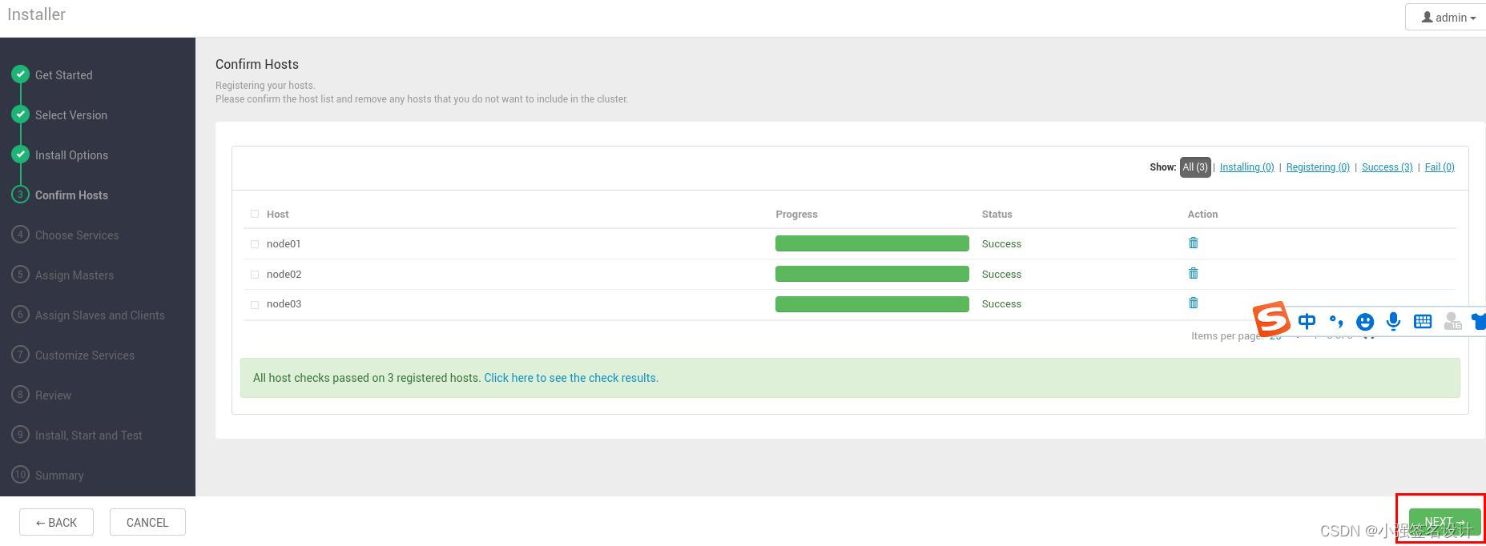Click Choose Services step

click(x=77, y=235)
